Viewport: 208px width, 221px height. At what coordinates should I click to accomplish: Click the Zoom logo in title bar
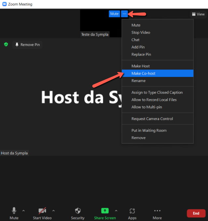(4, 4)
